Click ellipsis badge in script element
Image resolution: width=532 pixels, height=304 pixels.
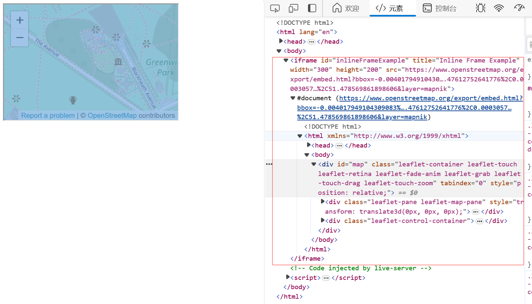coord(326,278)
